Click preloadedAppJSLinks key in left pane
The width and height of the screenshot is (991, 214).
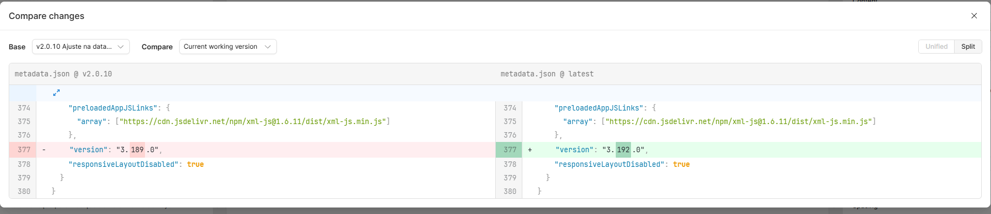click(x=113, y=108)
